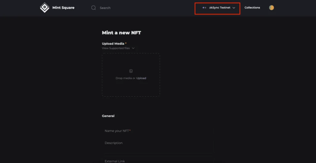This screenshot has height=163, width=316.
Task: Open the profile avatar circle
Action: click(271, 8)
